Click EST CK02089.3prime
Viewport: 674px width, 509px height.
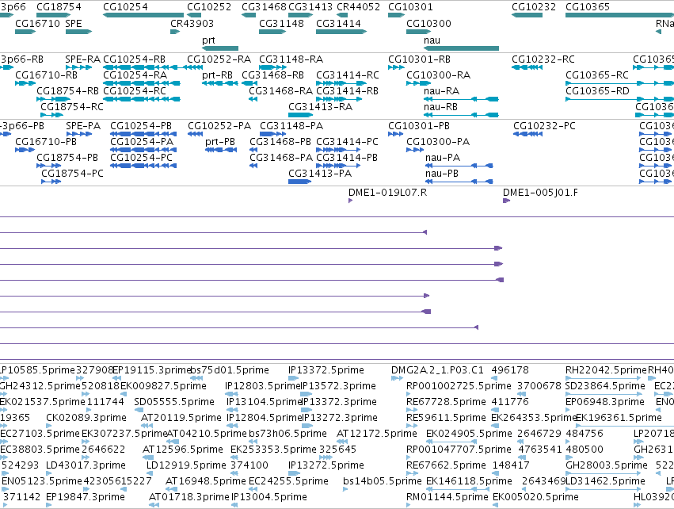86,418
